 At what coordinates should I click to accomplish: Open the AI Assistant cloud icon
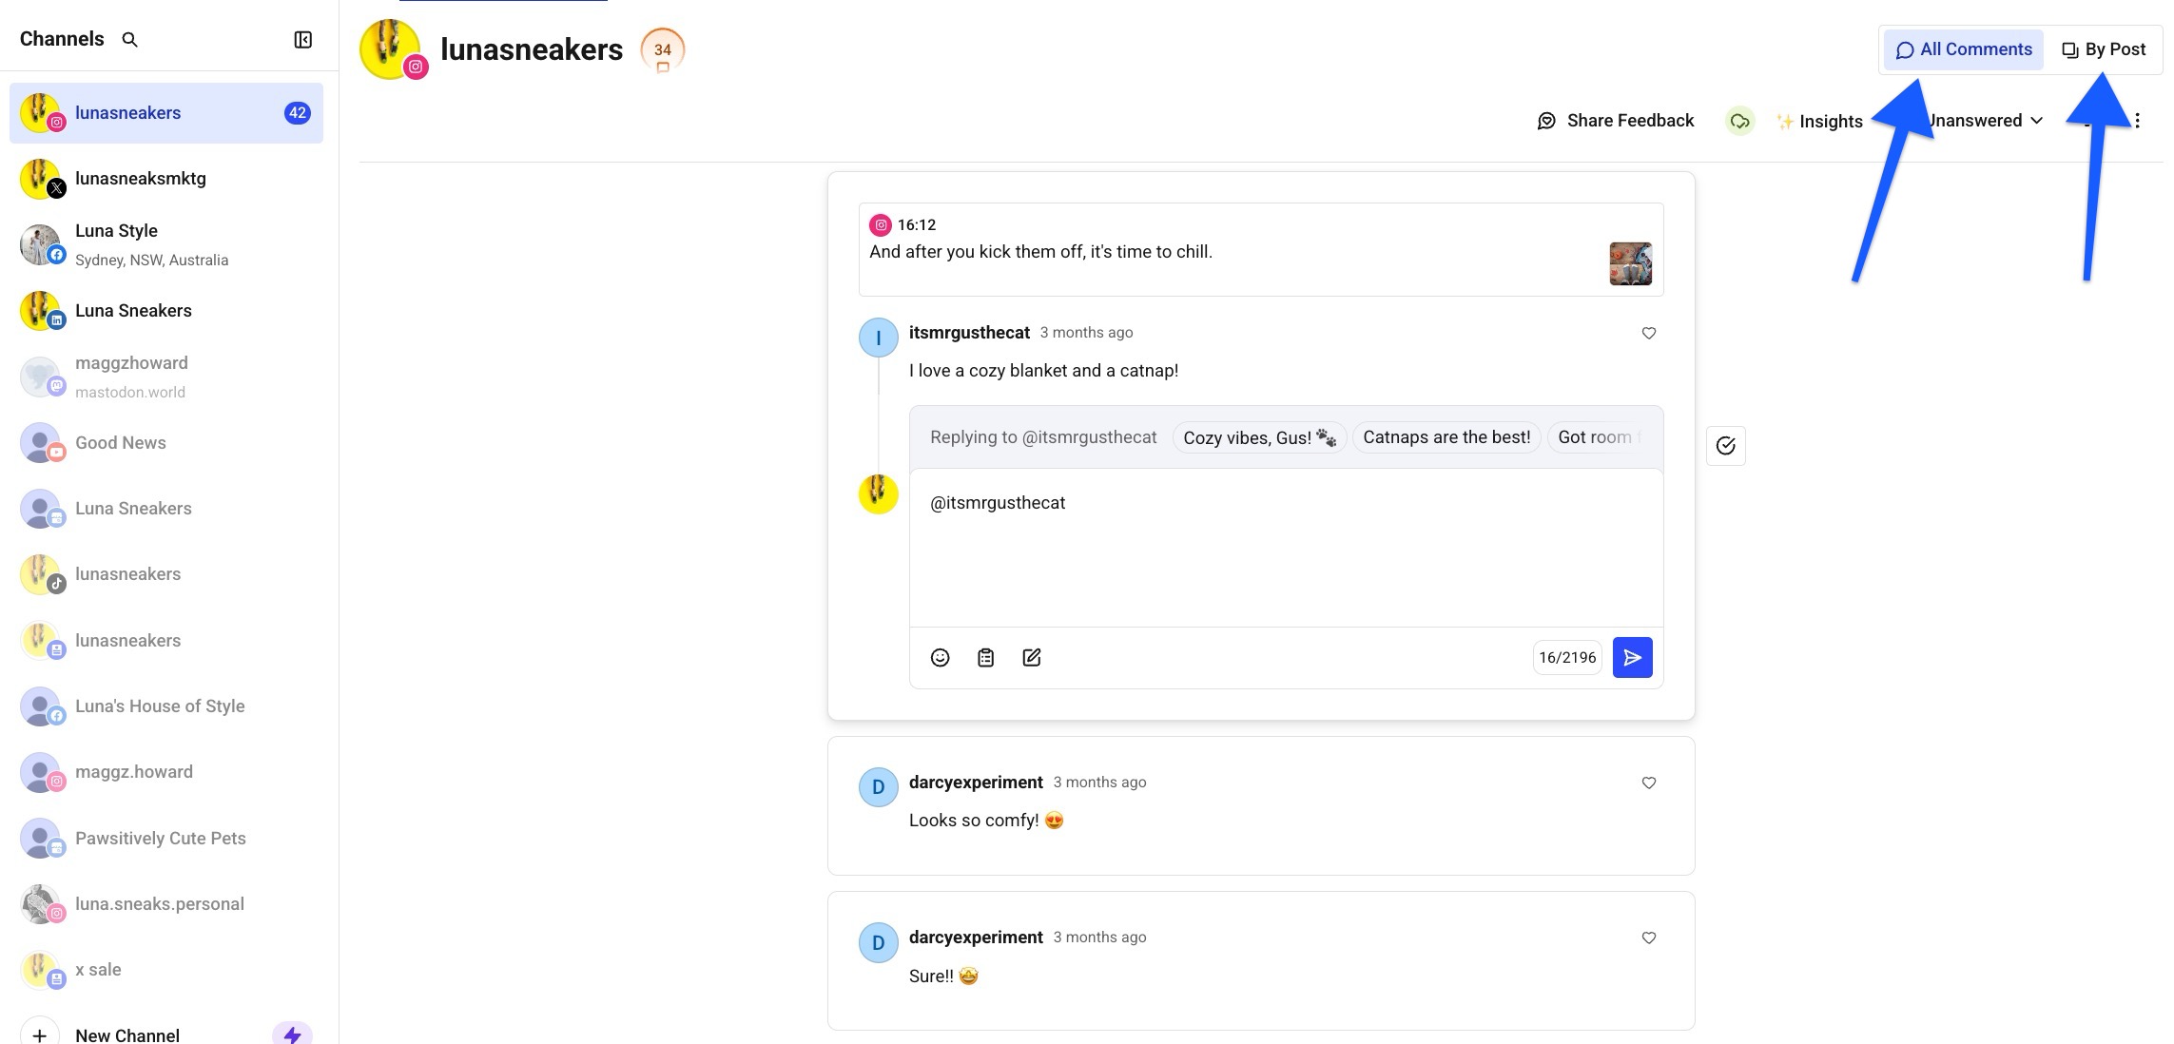[x=1739, y=121]
